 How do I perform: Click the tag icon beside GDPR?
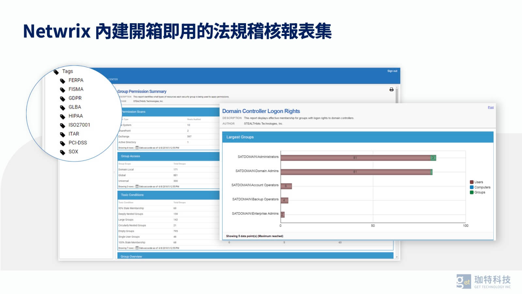pyautogui.click(x=63, y=99)
